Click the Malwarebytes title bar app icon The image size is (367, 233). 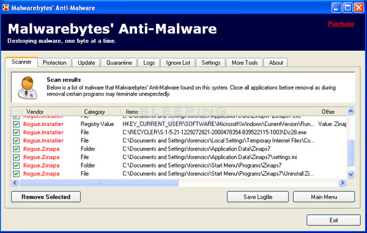click(6, 7)
